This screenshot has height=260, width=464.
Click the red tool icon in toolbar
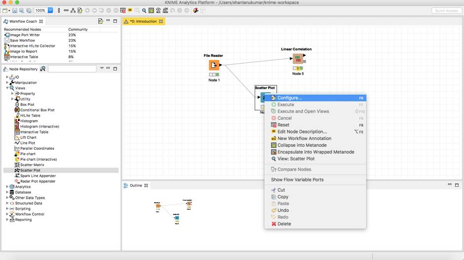pos(195,10)
